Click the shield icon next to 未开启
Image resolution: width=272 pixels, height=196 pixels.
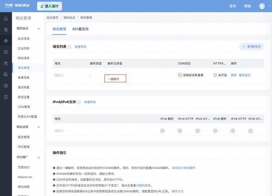215,75
